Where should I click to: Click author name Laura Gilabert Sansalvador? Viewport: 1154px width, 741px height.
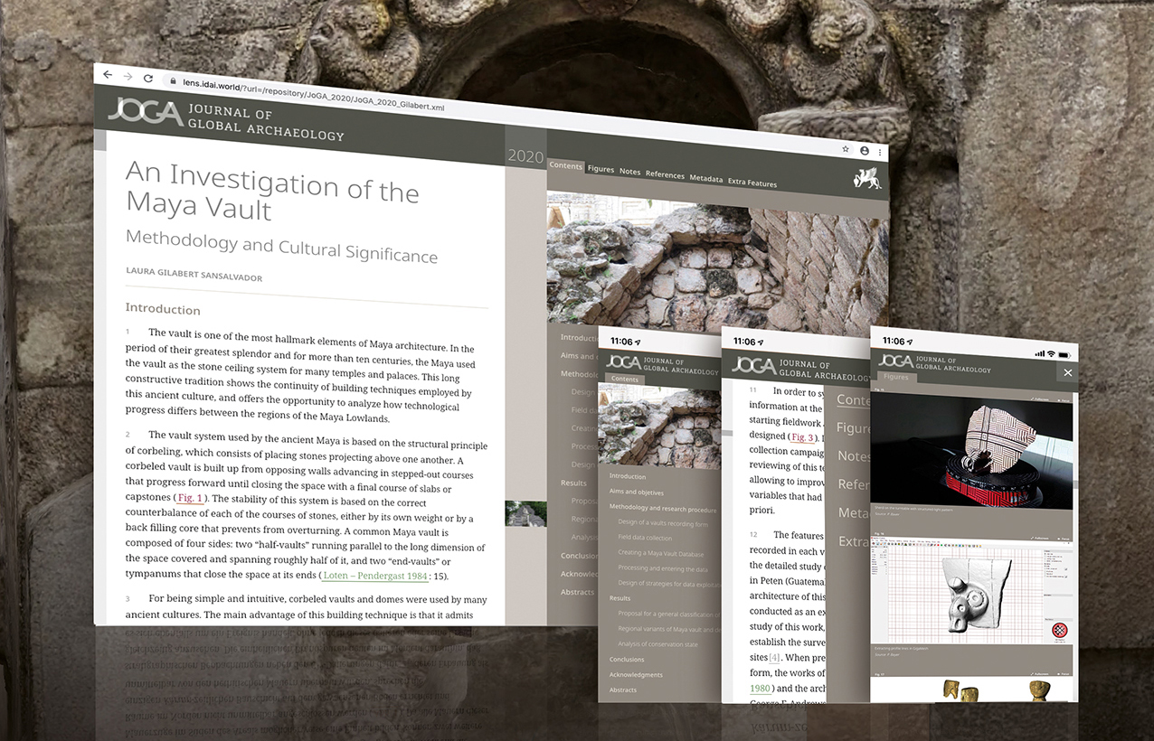pos(194,275)
